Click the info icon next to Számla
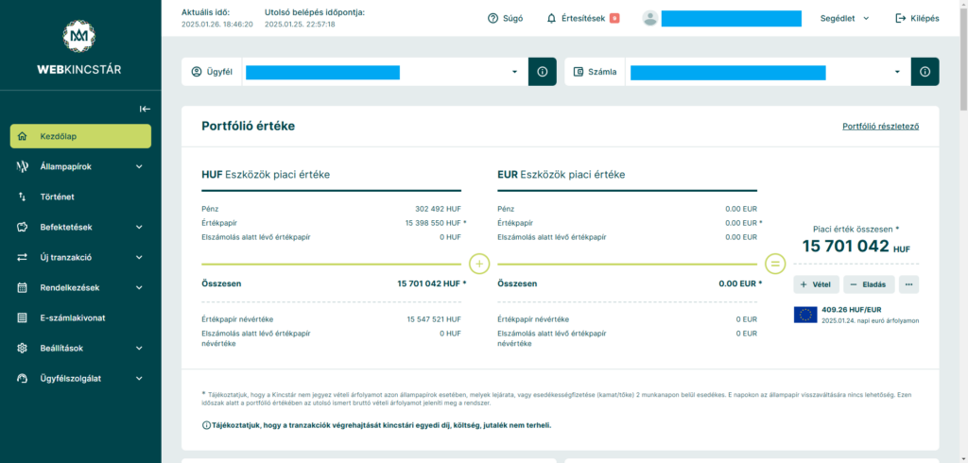This screenshot has width=968, height=463. [925, 72]
